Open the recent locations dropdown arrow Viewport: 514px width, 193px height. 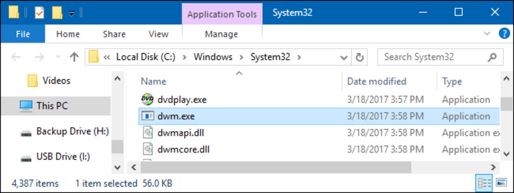pos(58,57)
